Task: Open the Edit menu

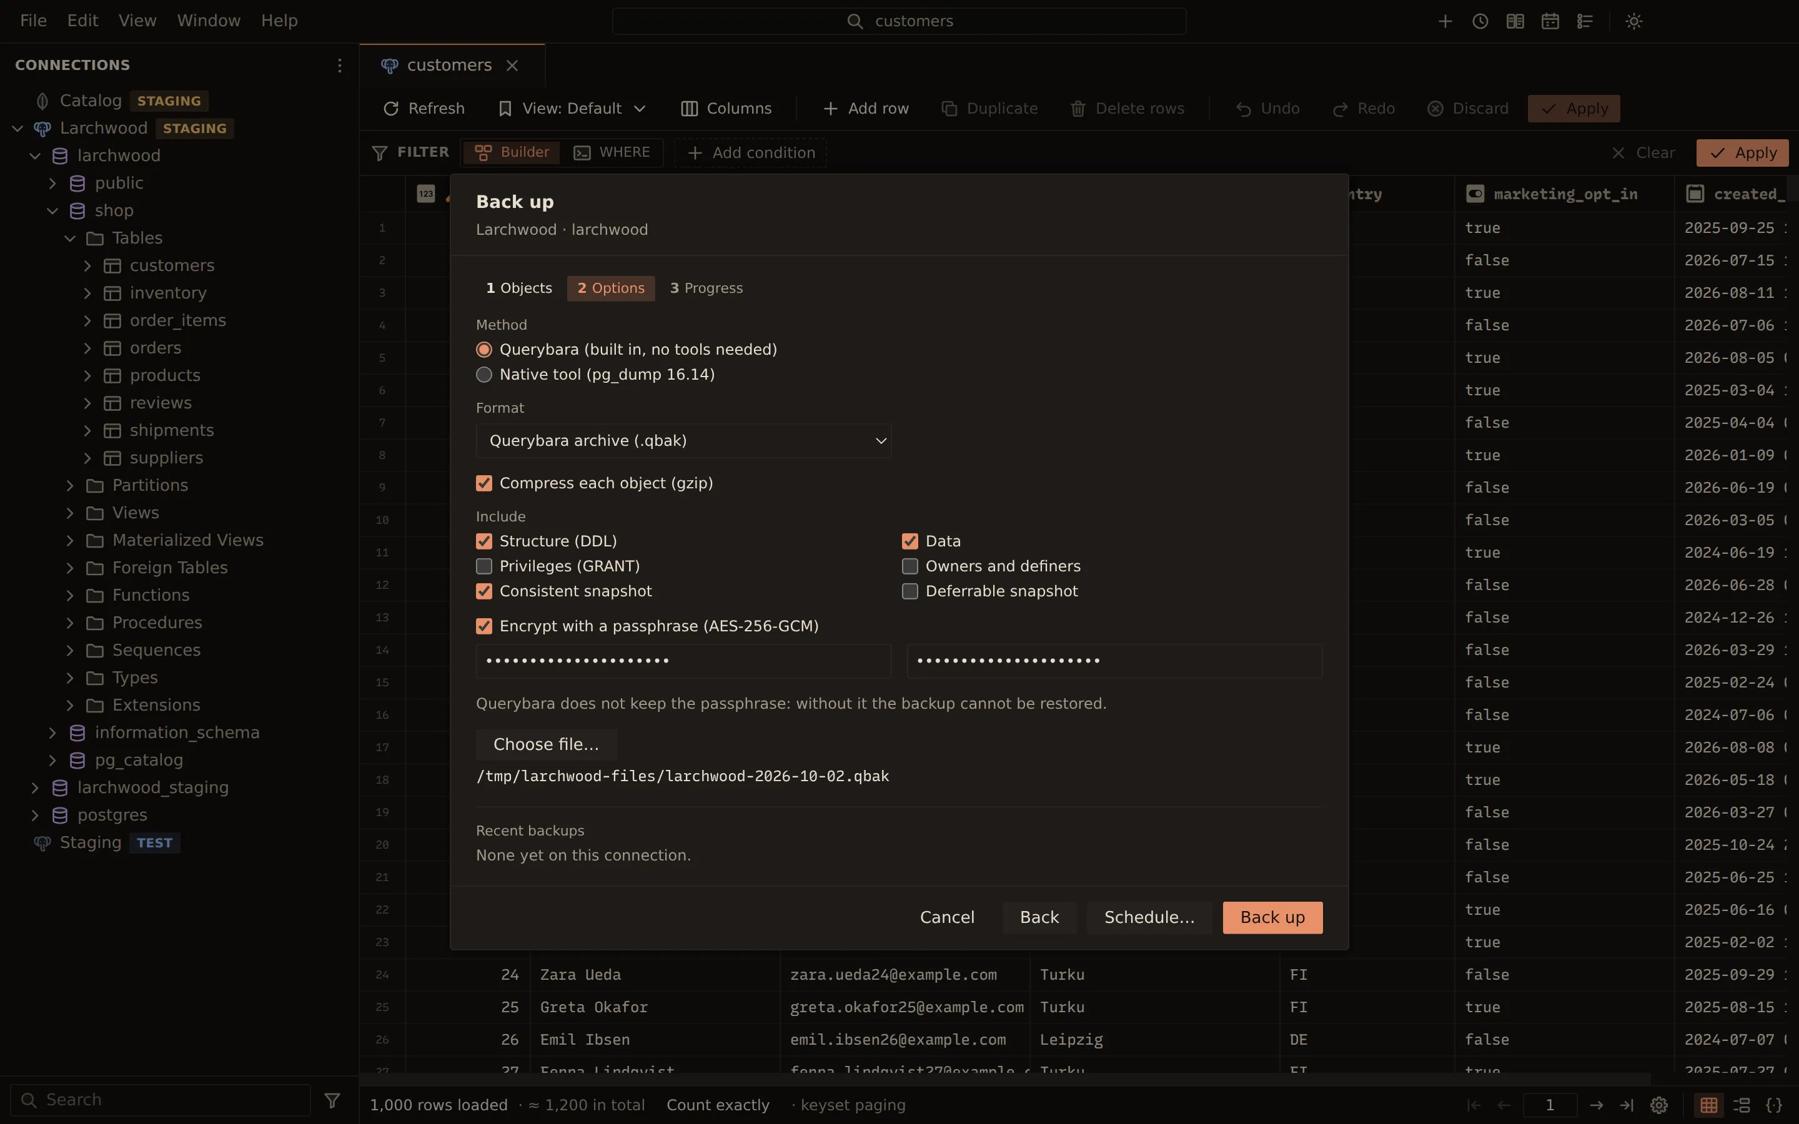Action: [x=82, y=21]
